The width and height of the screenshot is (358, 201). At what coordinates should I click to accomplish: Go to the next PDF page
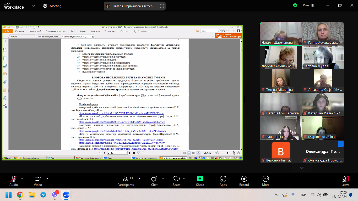(130, 153)
